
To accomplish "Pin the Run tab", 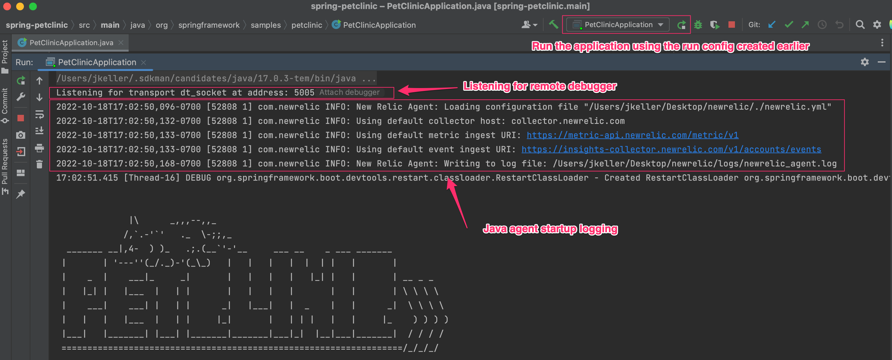I will [x=21, y=194].
